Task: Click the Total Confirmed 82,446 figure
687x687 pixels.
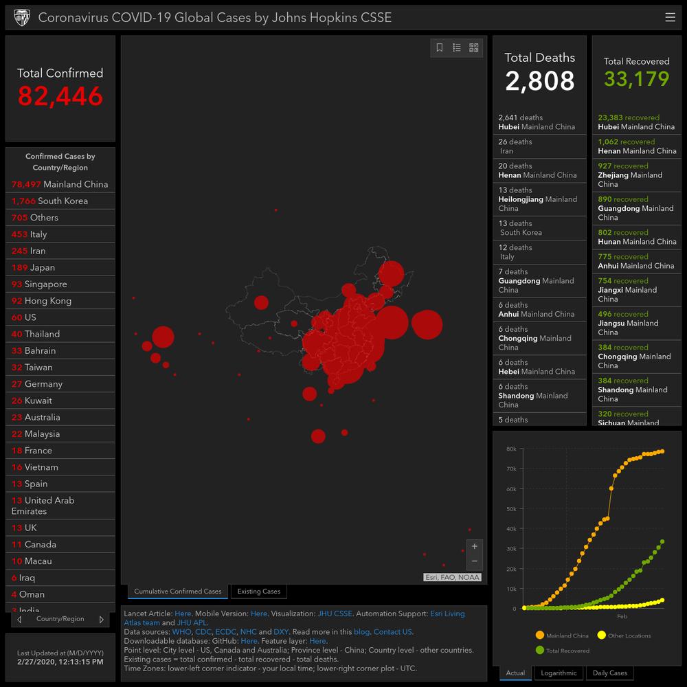Action: 60,96
